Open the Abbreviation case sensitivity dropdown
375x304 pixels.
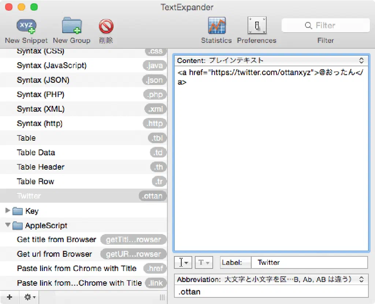coord(271,279)
